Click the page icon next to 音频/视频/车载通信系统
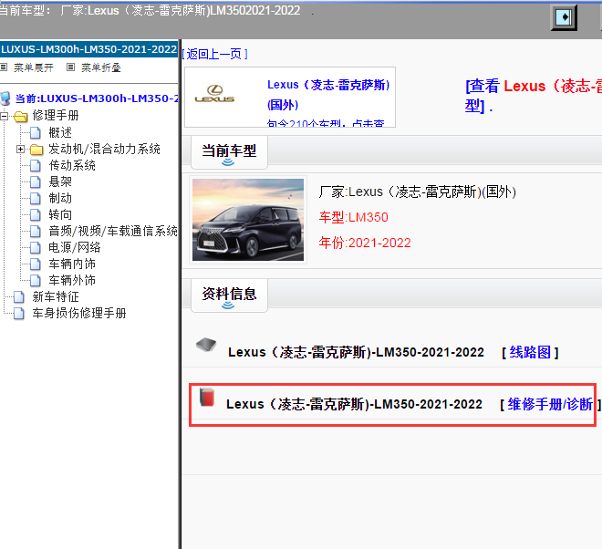602x549 pixels. (36, 231)
